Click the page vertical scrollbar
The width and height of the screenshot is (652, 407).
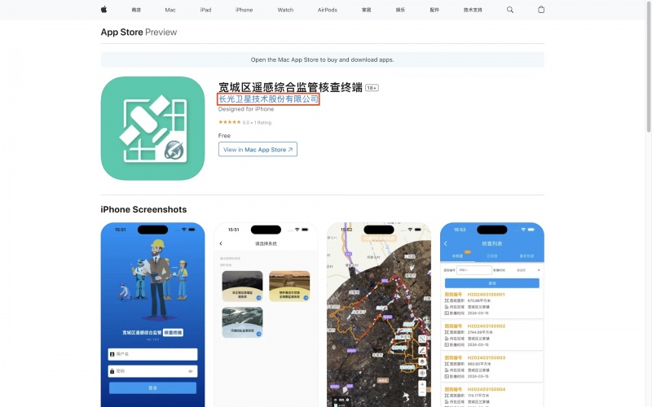[x=649, y=67]
